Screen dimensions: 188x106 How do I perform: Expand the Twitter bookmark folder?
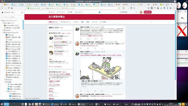click(5, 79)
